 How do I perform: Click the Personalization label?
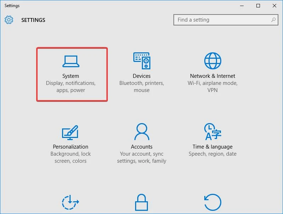pos(71,147)
